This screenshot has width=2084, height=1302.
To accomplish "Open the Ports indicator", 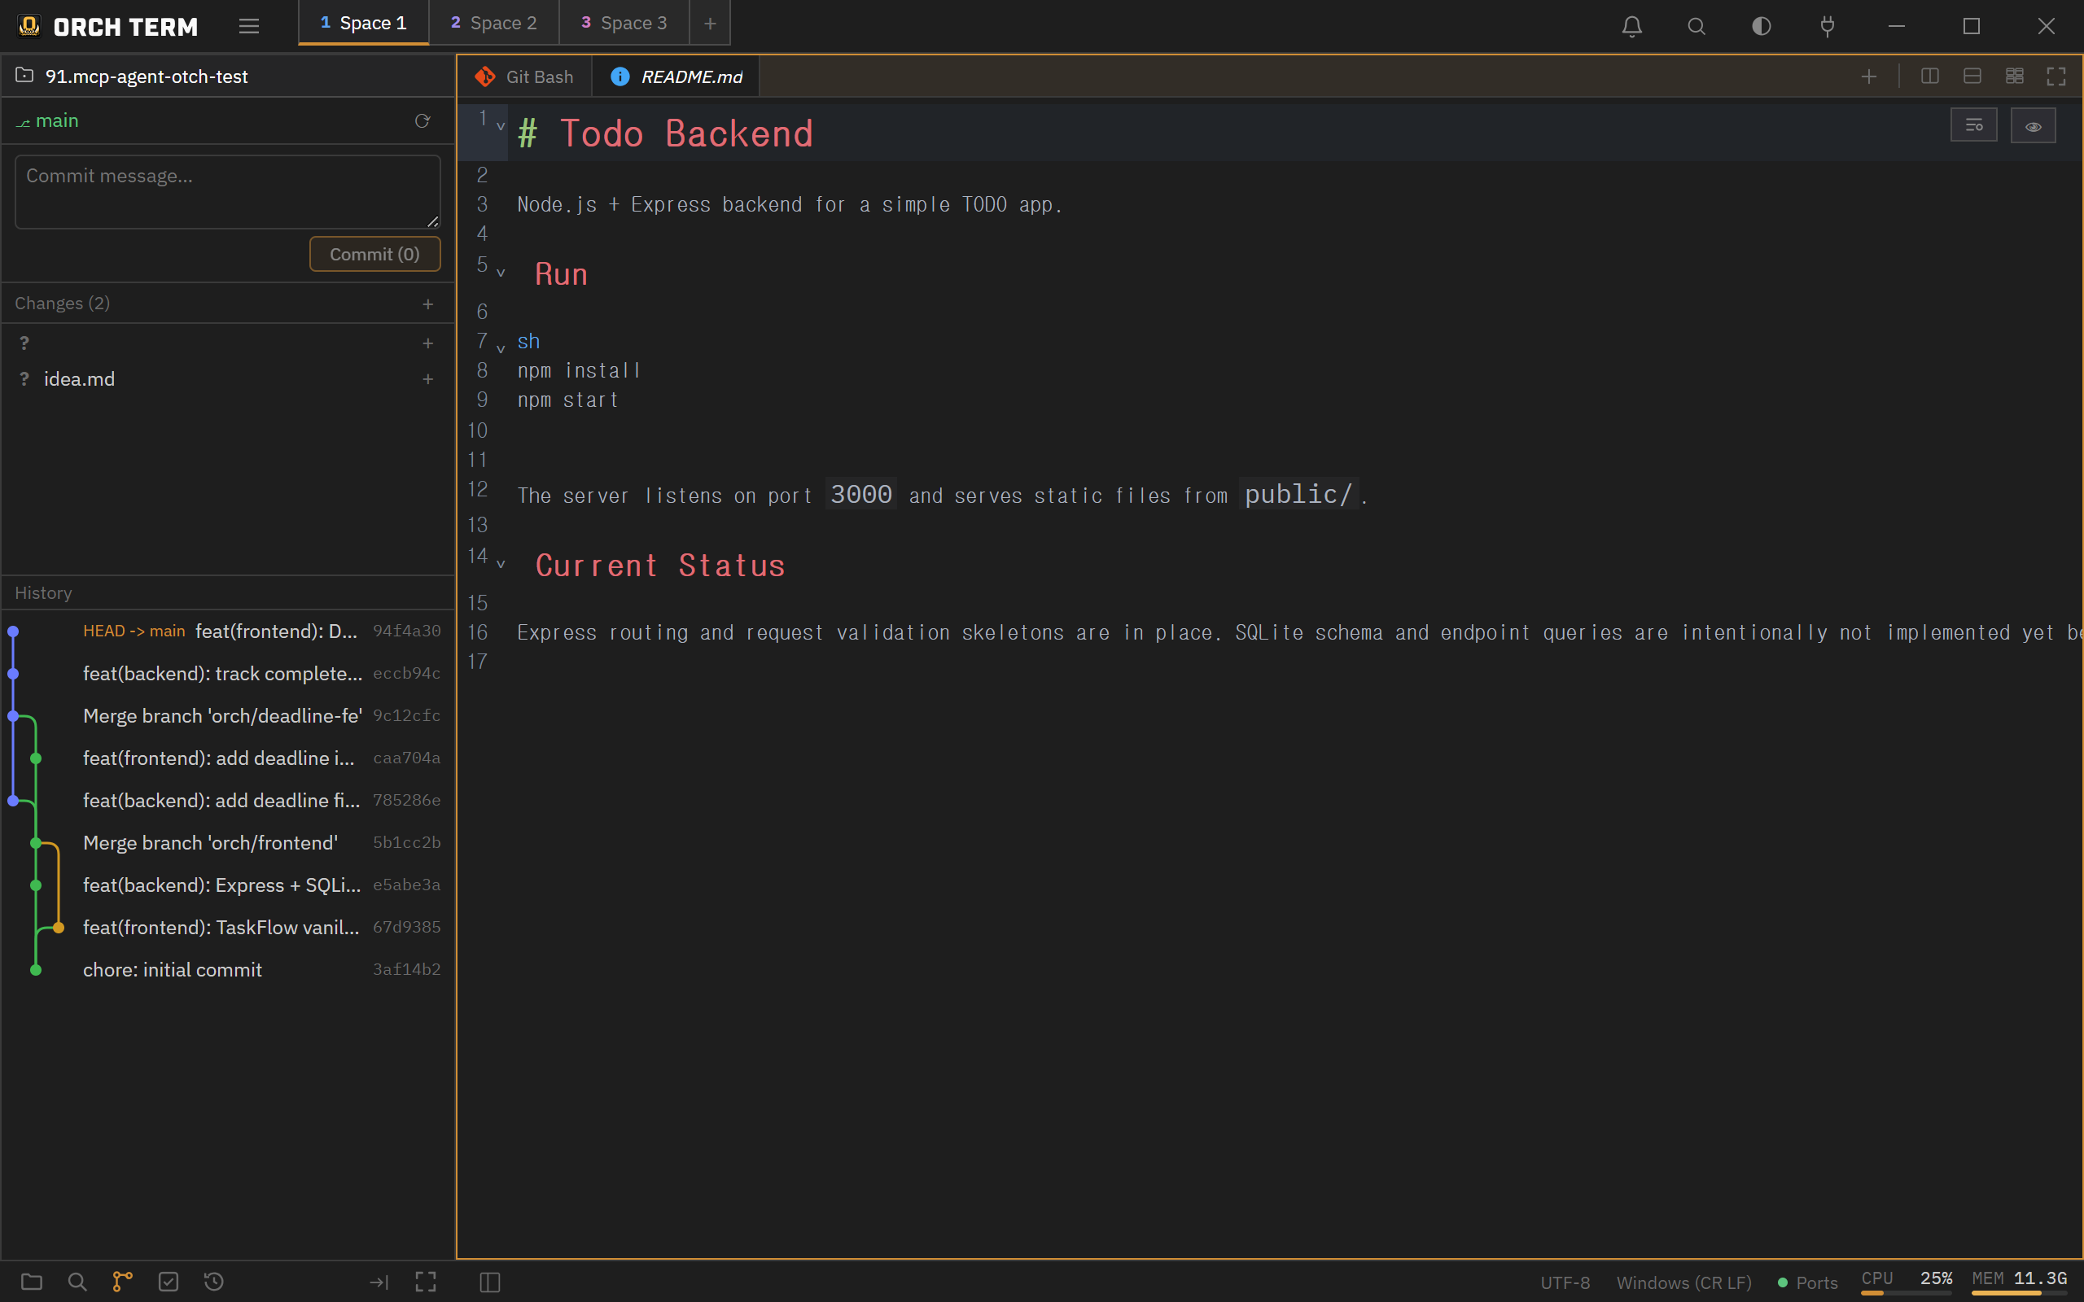I will click(1807, 1282).
